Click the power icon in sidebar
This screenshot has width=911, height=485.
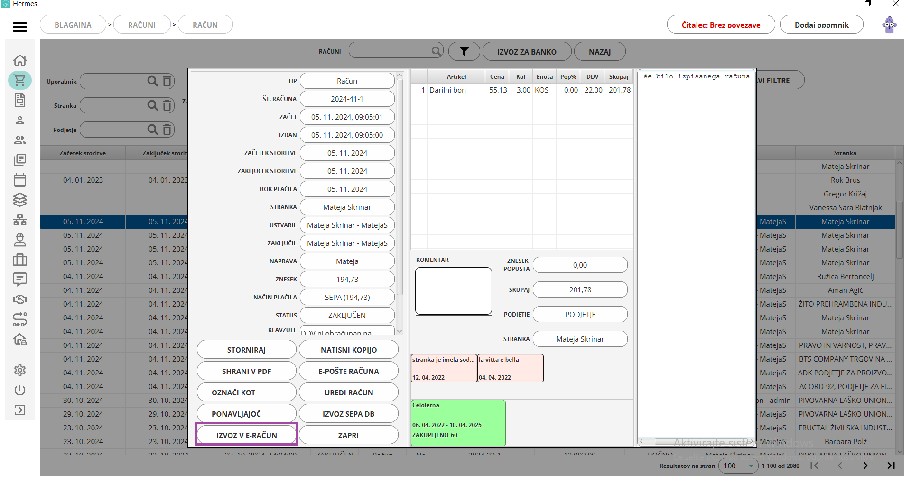click(x=20, y=390)
